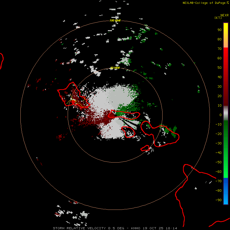Click the 70 value on velocity scale

point(220,49)
